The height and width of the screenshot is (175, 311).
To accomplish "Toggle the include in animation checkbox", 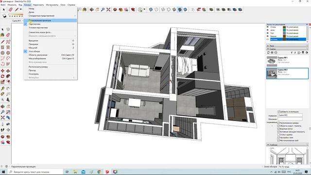I will [279, 111].
